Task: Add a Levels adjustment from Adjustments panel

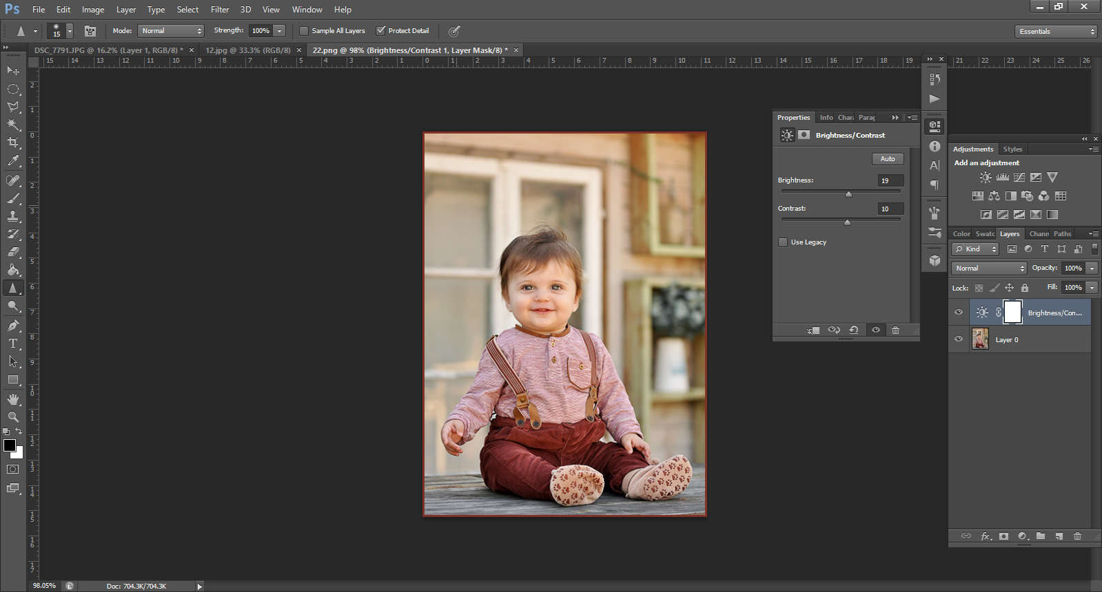Action: click(1002, 178)
